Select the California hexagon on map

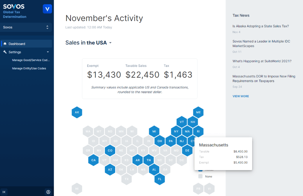point(93,160)
